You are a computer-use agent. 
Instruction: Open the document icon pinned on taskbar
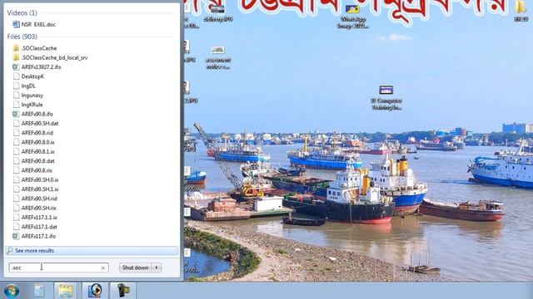[x=39, y=291]
